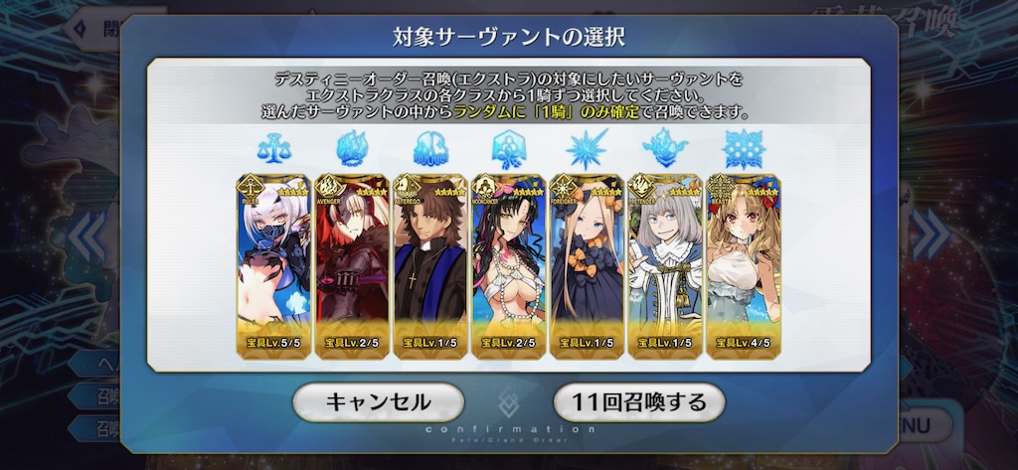
Task: Select the Avenger class flame icon
Action: point(352,148)
